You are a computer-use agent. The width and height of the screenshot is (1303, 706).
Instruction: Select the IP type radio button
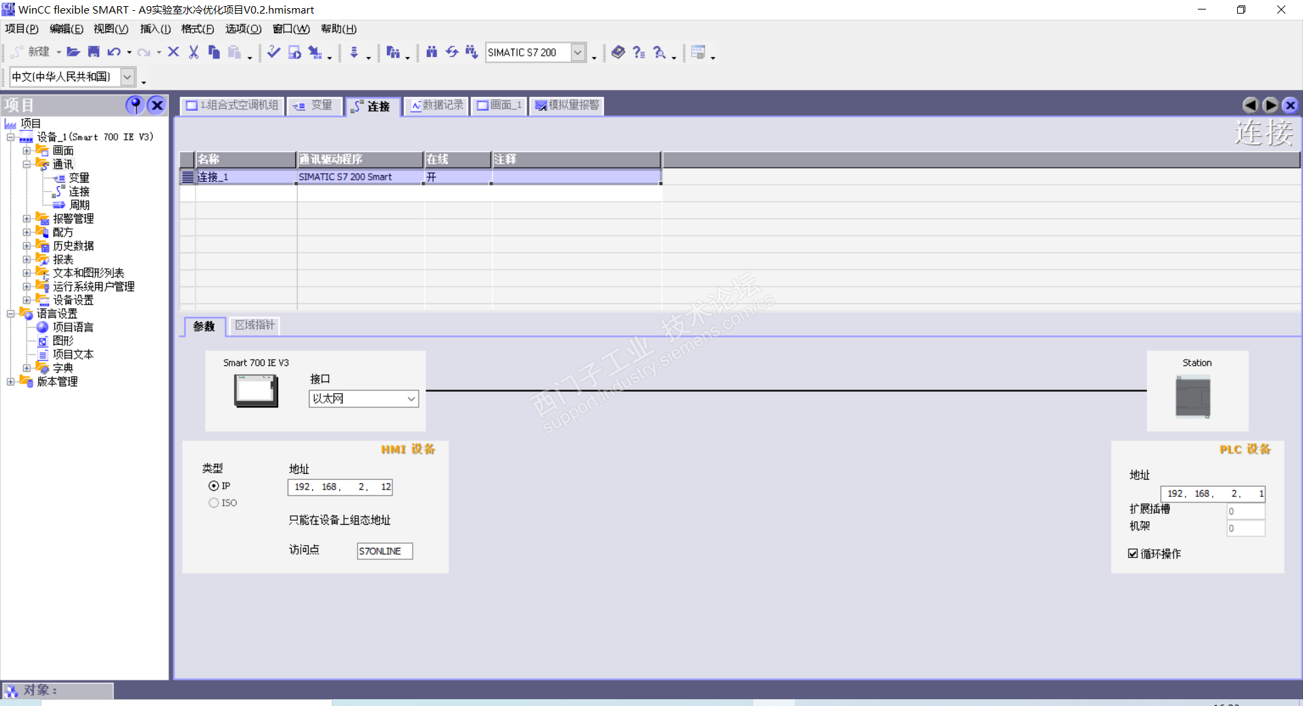[x=214, y=486]
